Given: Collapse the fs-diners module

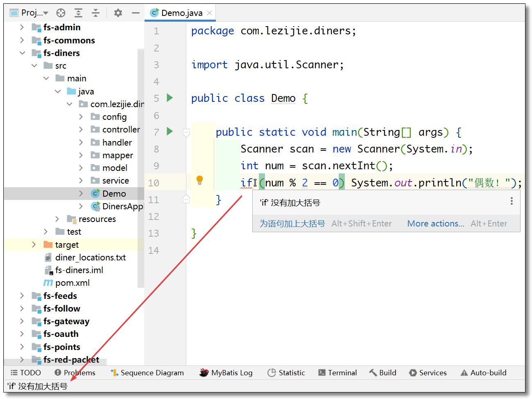Looking at the screenshot, I should coord(22,53).
